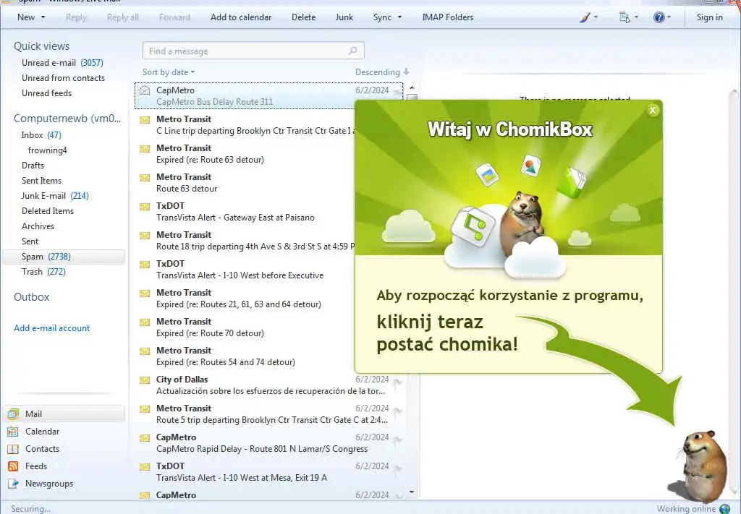Open the Trash folder
The height and width of the screenshot is (514, 741).
point(43,271)
